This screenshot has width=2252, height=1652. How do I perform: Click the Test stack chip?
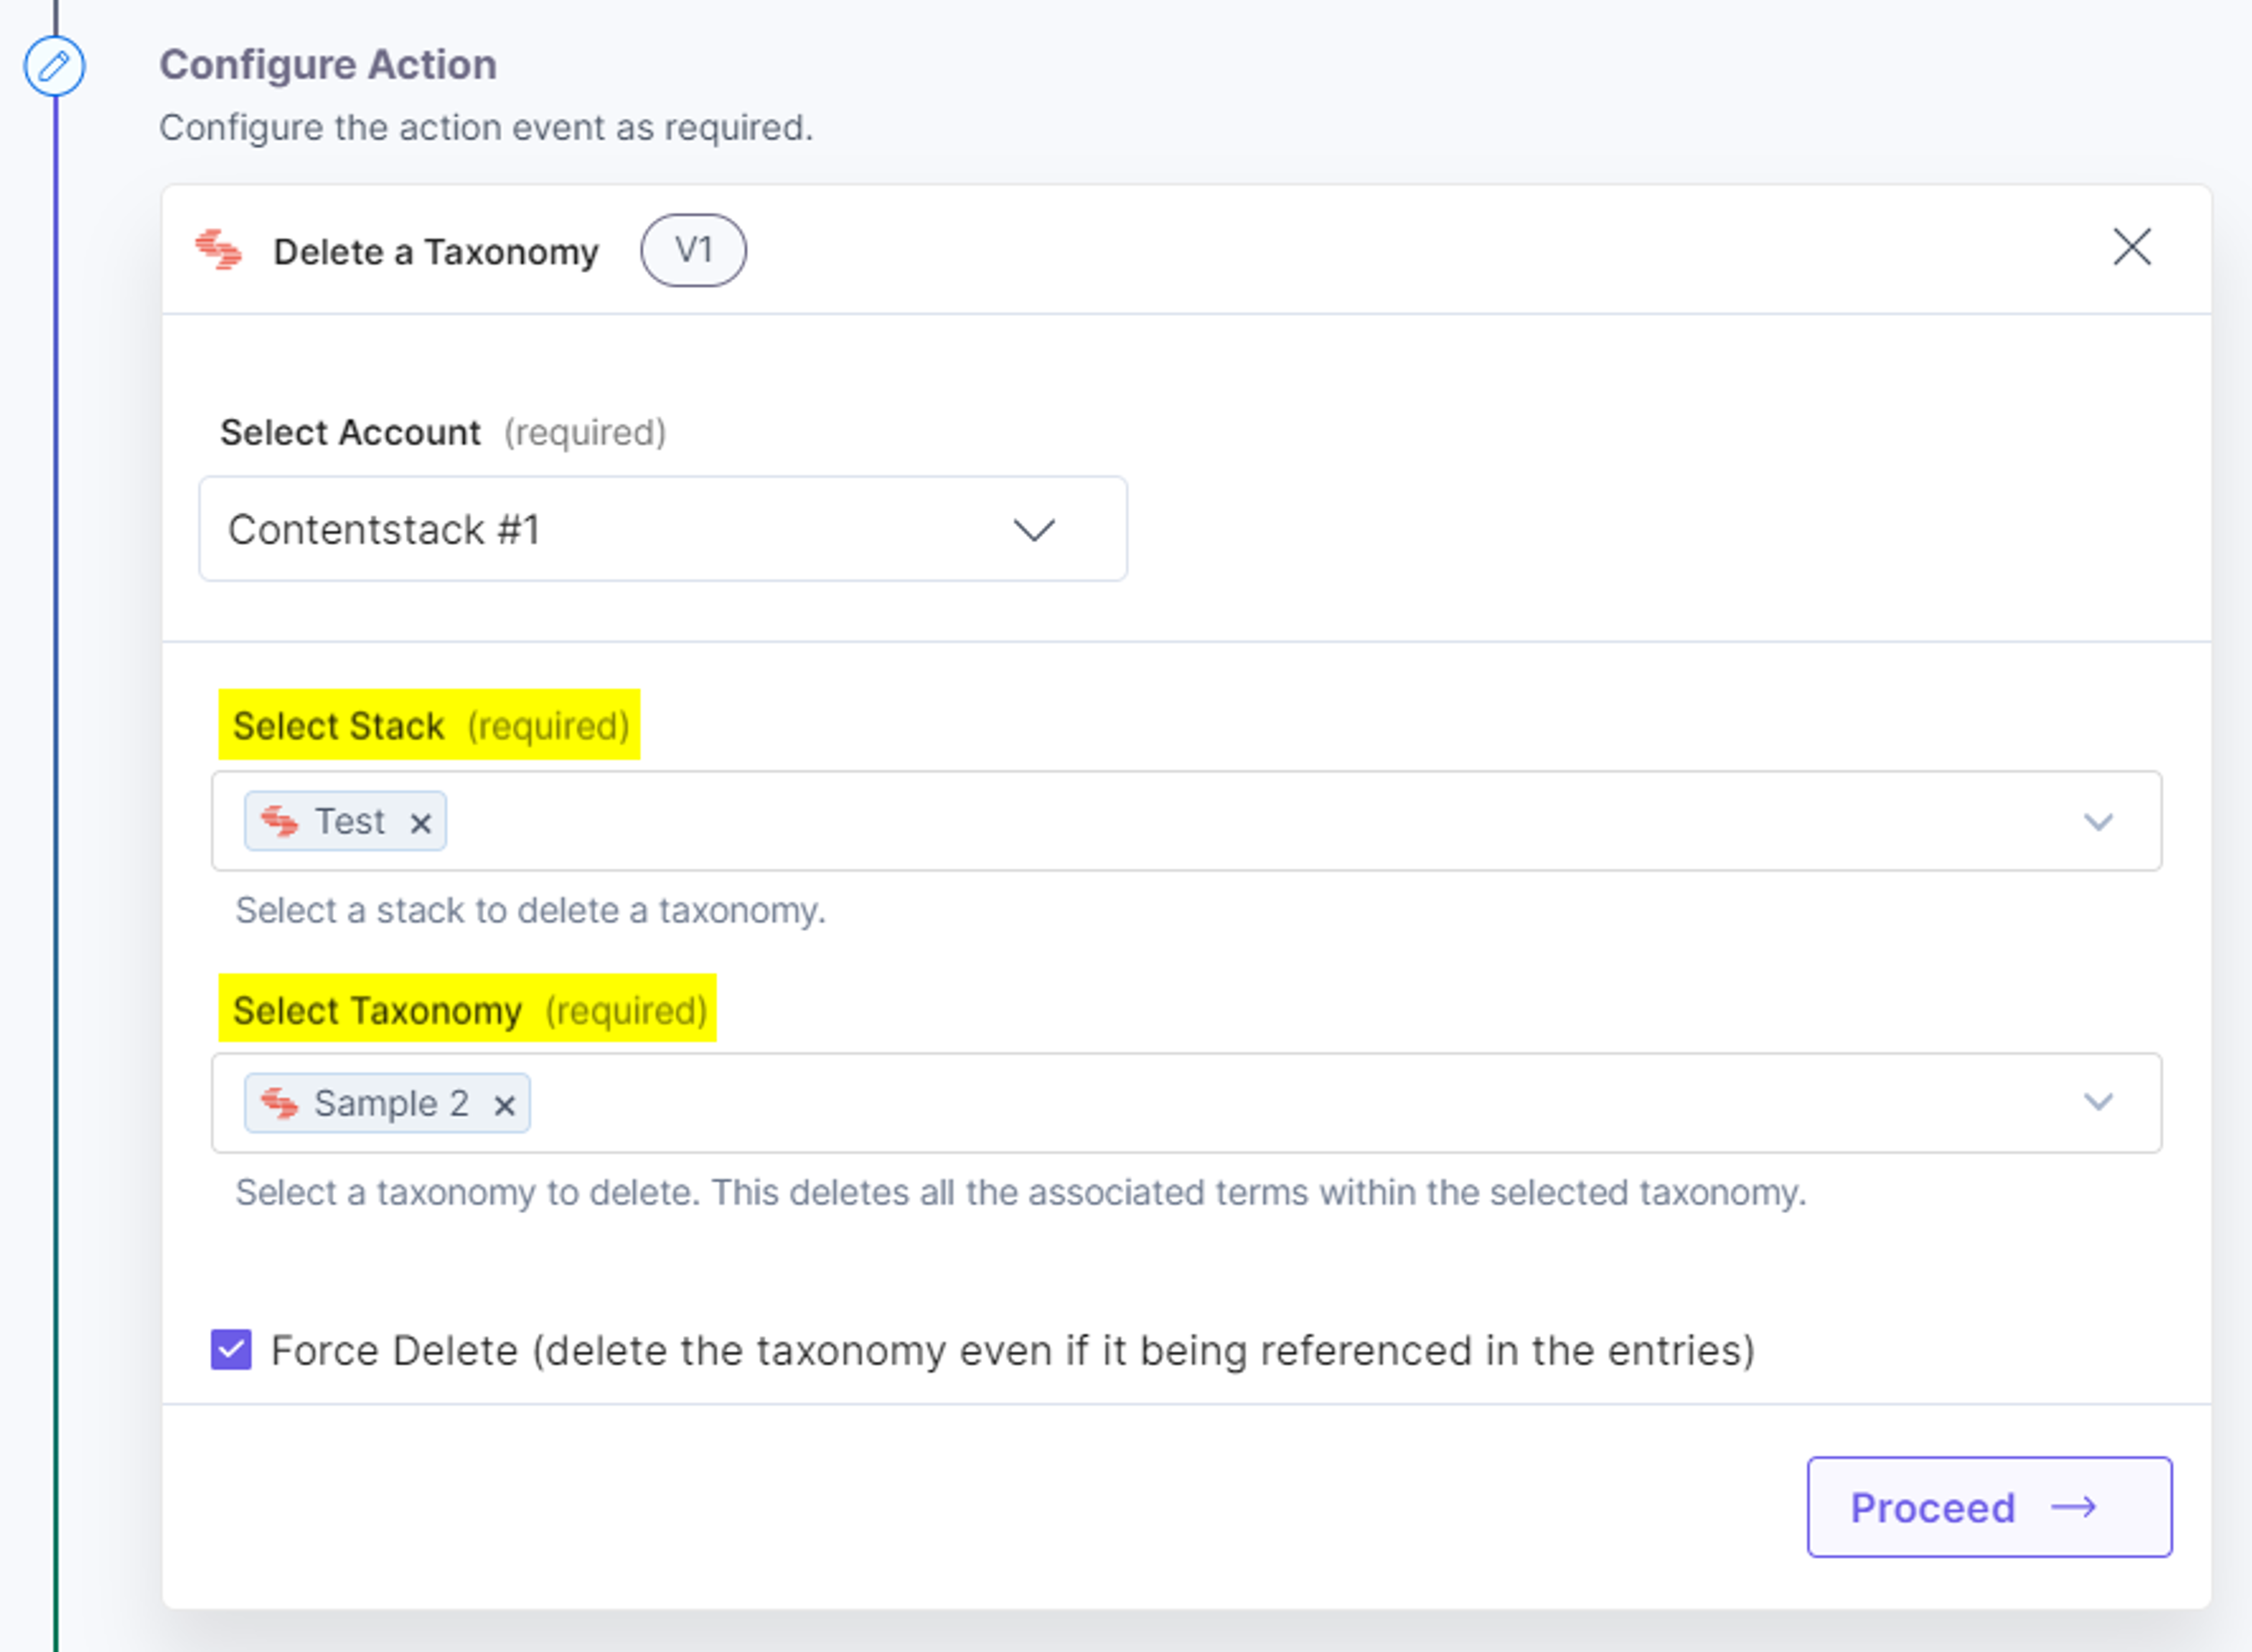pos(345,821)
